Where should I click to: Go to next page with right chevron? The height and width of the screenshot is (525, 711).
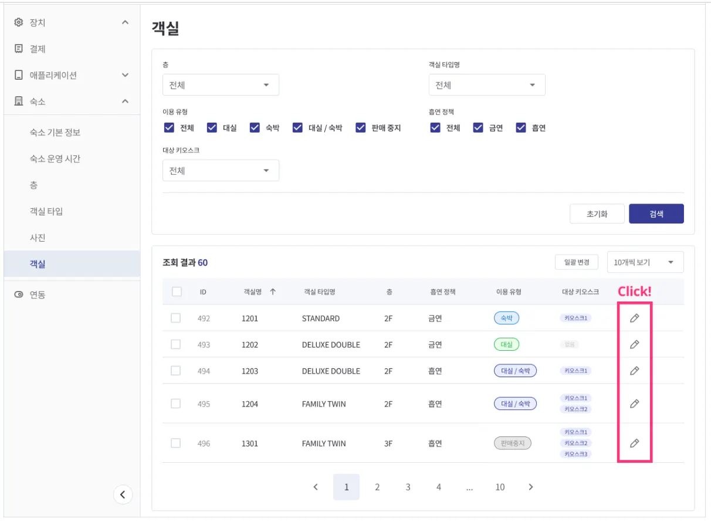[531, 487]
